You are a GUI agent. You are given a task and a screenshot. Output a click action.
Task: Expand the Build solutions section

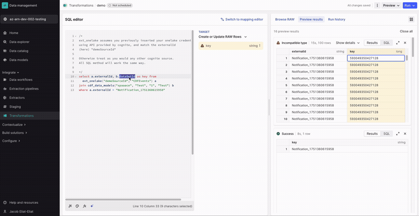click(15, 132)
